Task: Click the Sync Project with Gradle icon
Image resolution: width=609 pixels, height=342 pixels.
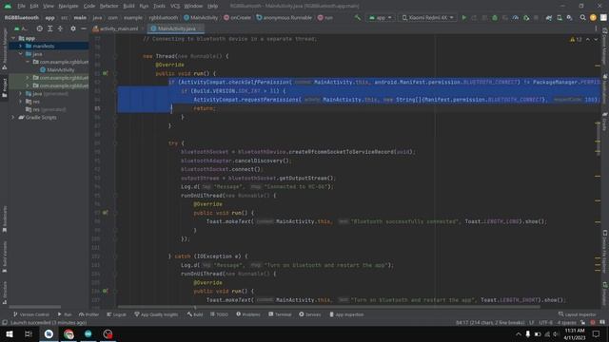Action: 549,17
